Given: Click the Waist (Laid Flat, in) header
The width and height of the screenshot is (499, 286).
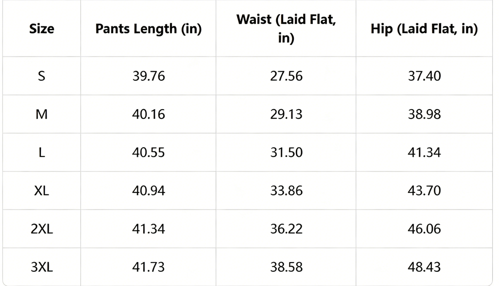Looking at the screenshot, I should click(286, 29).
